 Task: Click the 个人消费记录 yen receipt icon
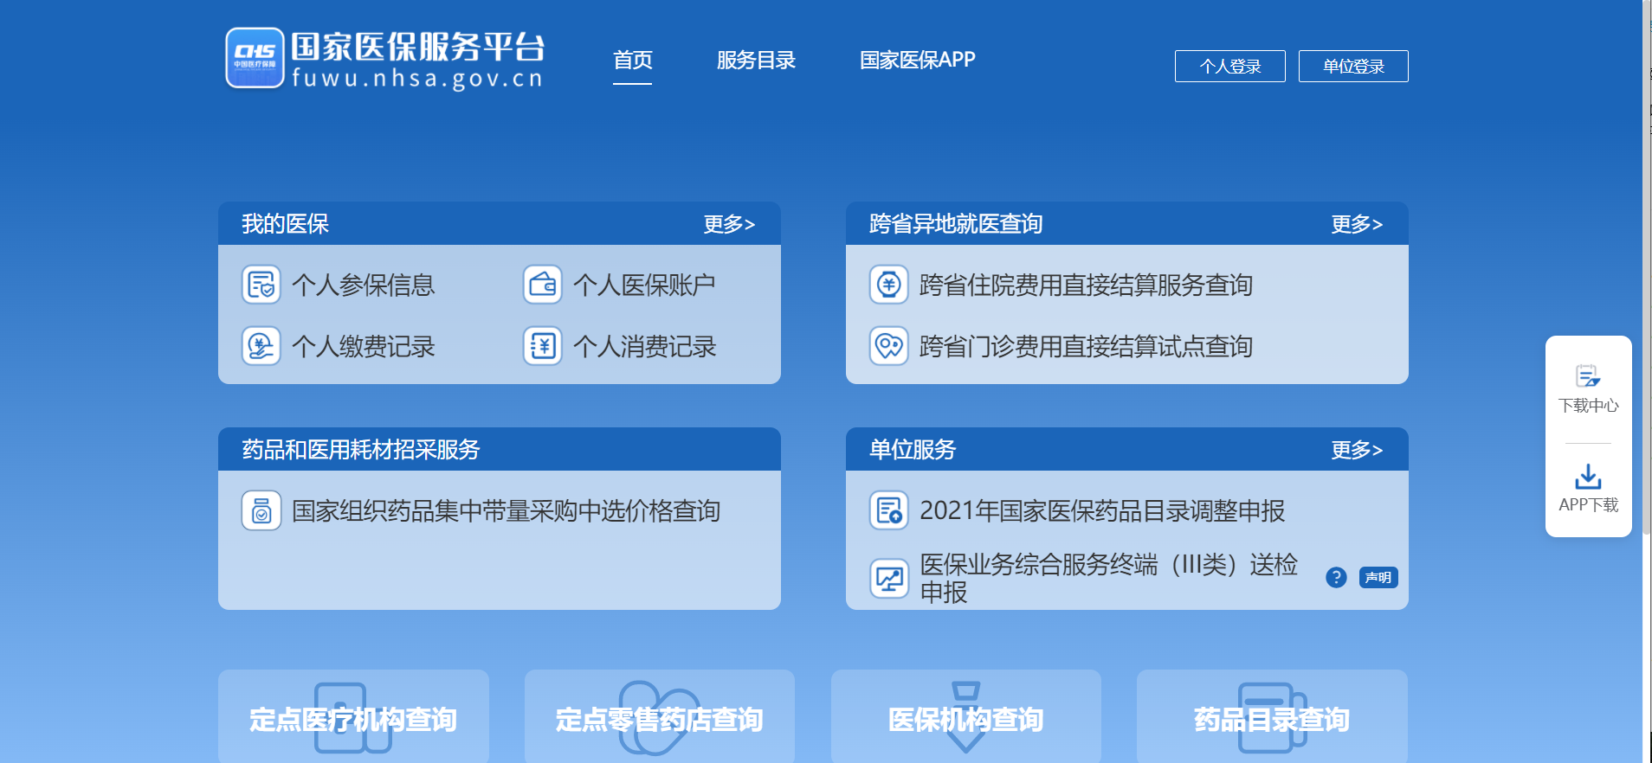[x=542, y=346]
